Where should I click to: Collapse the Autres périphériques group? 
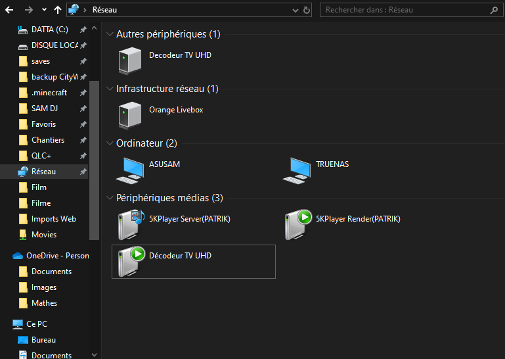click(x=110, y=34)
